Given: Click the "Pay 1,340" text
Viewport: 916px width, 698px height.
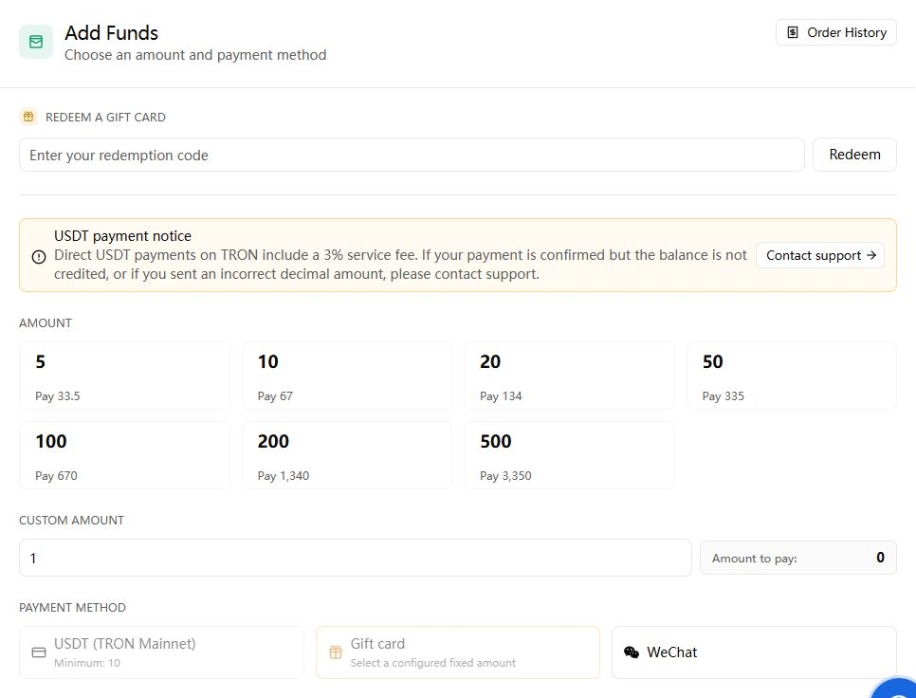Looking at the screenshot, I should pyautogui.click(x=284, y=475).
